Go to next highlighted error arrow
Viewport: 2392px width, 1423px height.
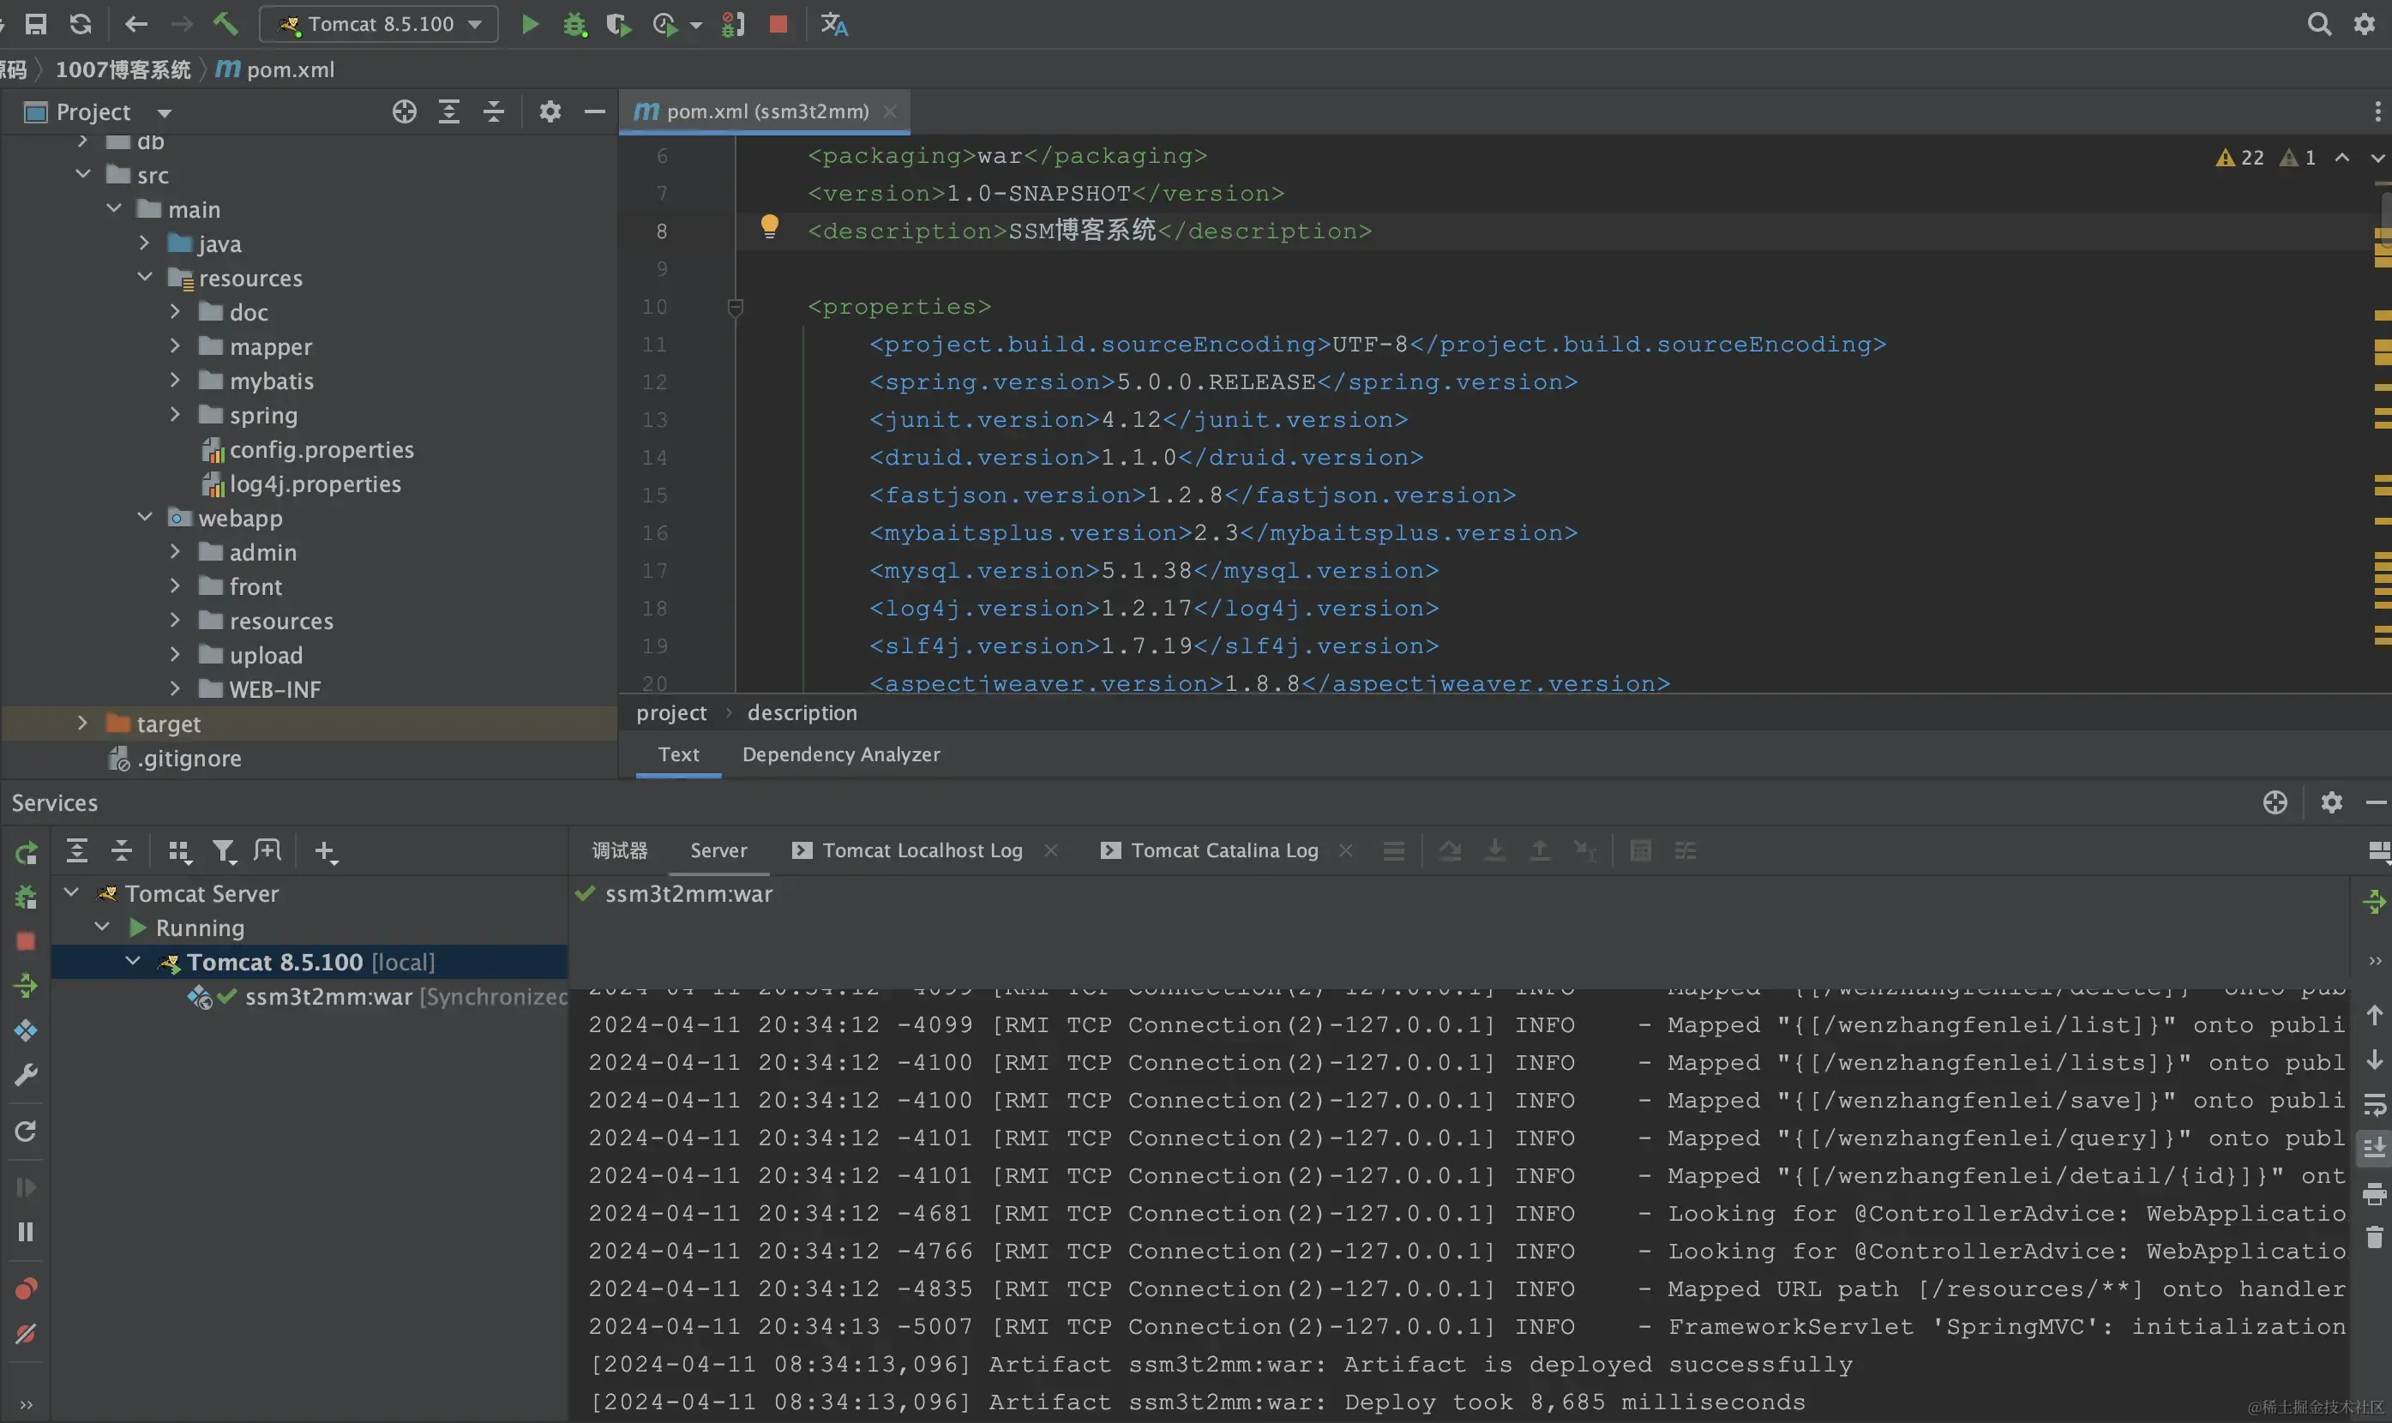pos(2377,157)
